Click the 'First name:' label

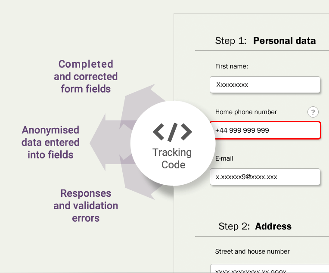pos(231,66)
